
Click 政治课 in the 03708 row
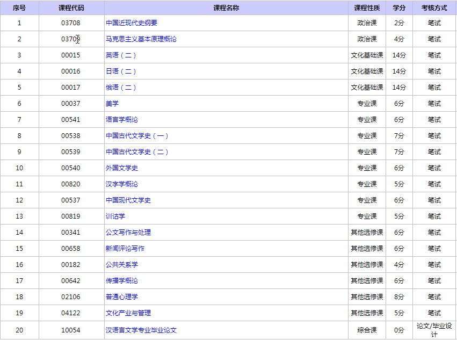[367, 23]
